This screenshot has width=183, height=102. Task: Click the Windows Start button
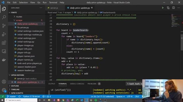[x=2, y=100]
